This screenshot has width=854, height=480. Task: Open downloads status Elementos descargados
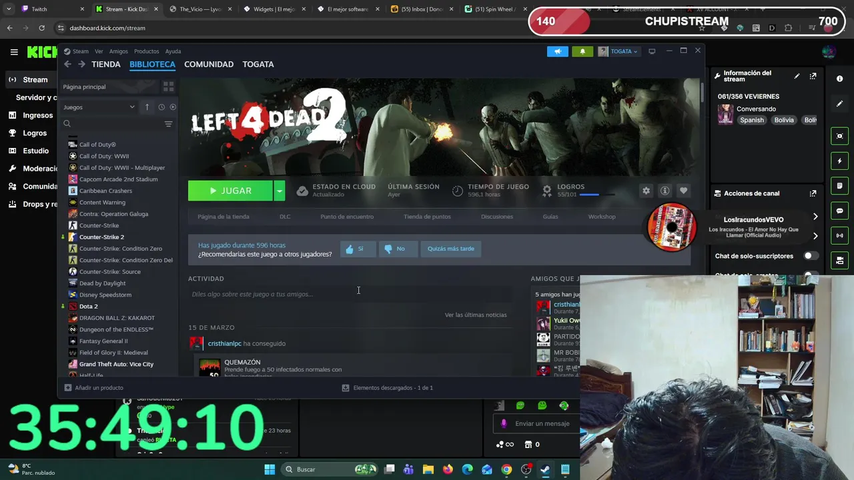[388, 387]
